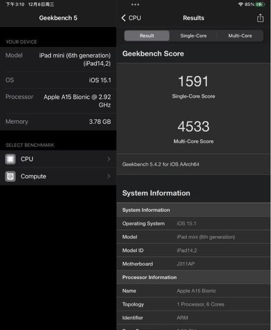Tap the Motherboard J311AP row
This screenshot has height=330, width=271.
193,264
